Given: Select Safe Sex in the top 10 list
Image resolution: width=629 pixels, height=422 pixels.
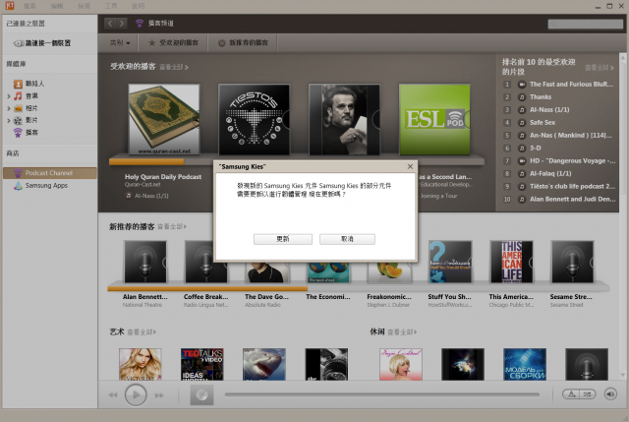Looking at the screenshot, I should point(543,122).
